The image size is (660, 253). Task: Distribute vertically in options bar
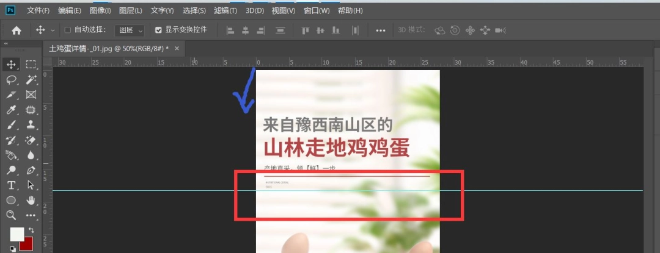tap(280, 30)
